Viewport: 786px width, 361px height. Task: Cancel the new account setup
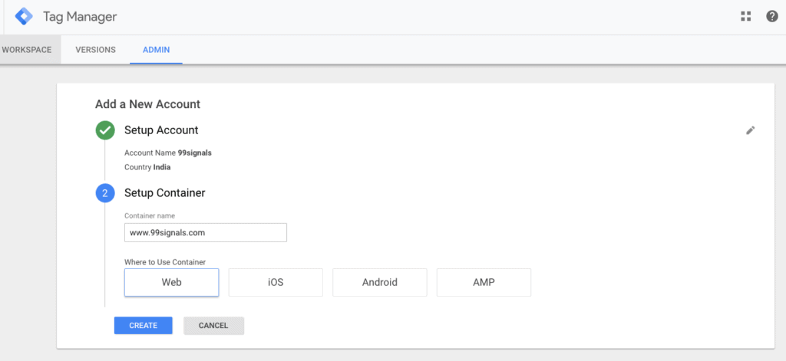pyautogui.click(x=213, y=326)
